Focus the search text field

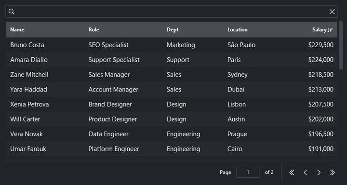(172, 12)
